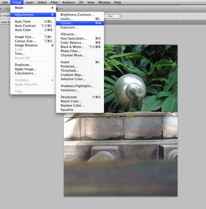The height and width of the screenshot is (209, 206).
Task: Open the 3D menu
Action: [x=81, y=2]
